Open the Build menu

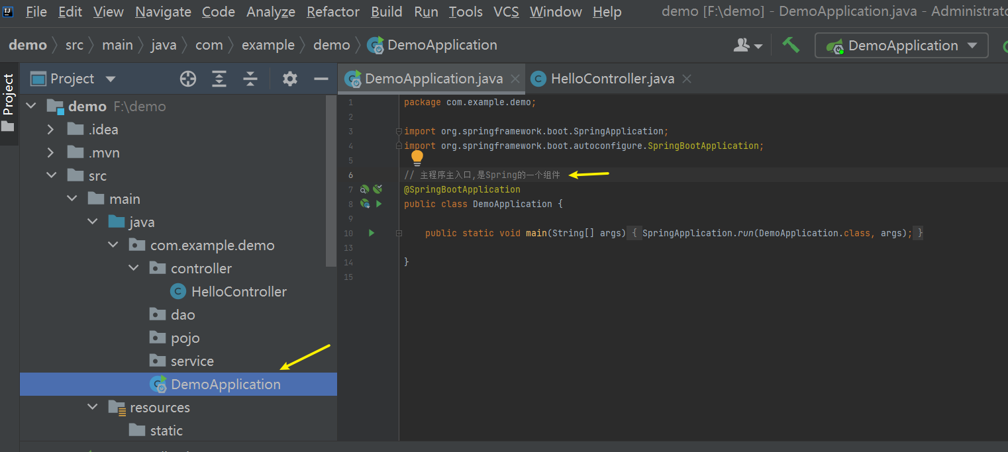coord(387,12)
